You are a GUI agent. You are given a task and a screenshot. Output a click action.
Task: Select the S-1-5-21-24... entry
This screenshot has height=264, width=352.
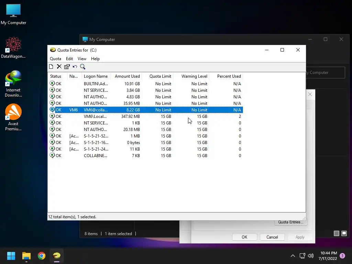pos(145,149)
